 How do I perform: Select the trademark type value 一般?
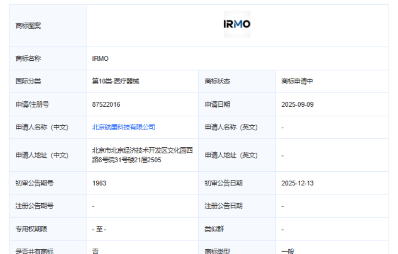(288, 251)
